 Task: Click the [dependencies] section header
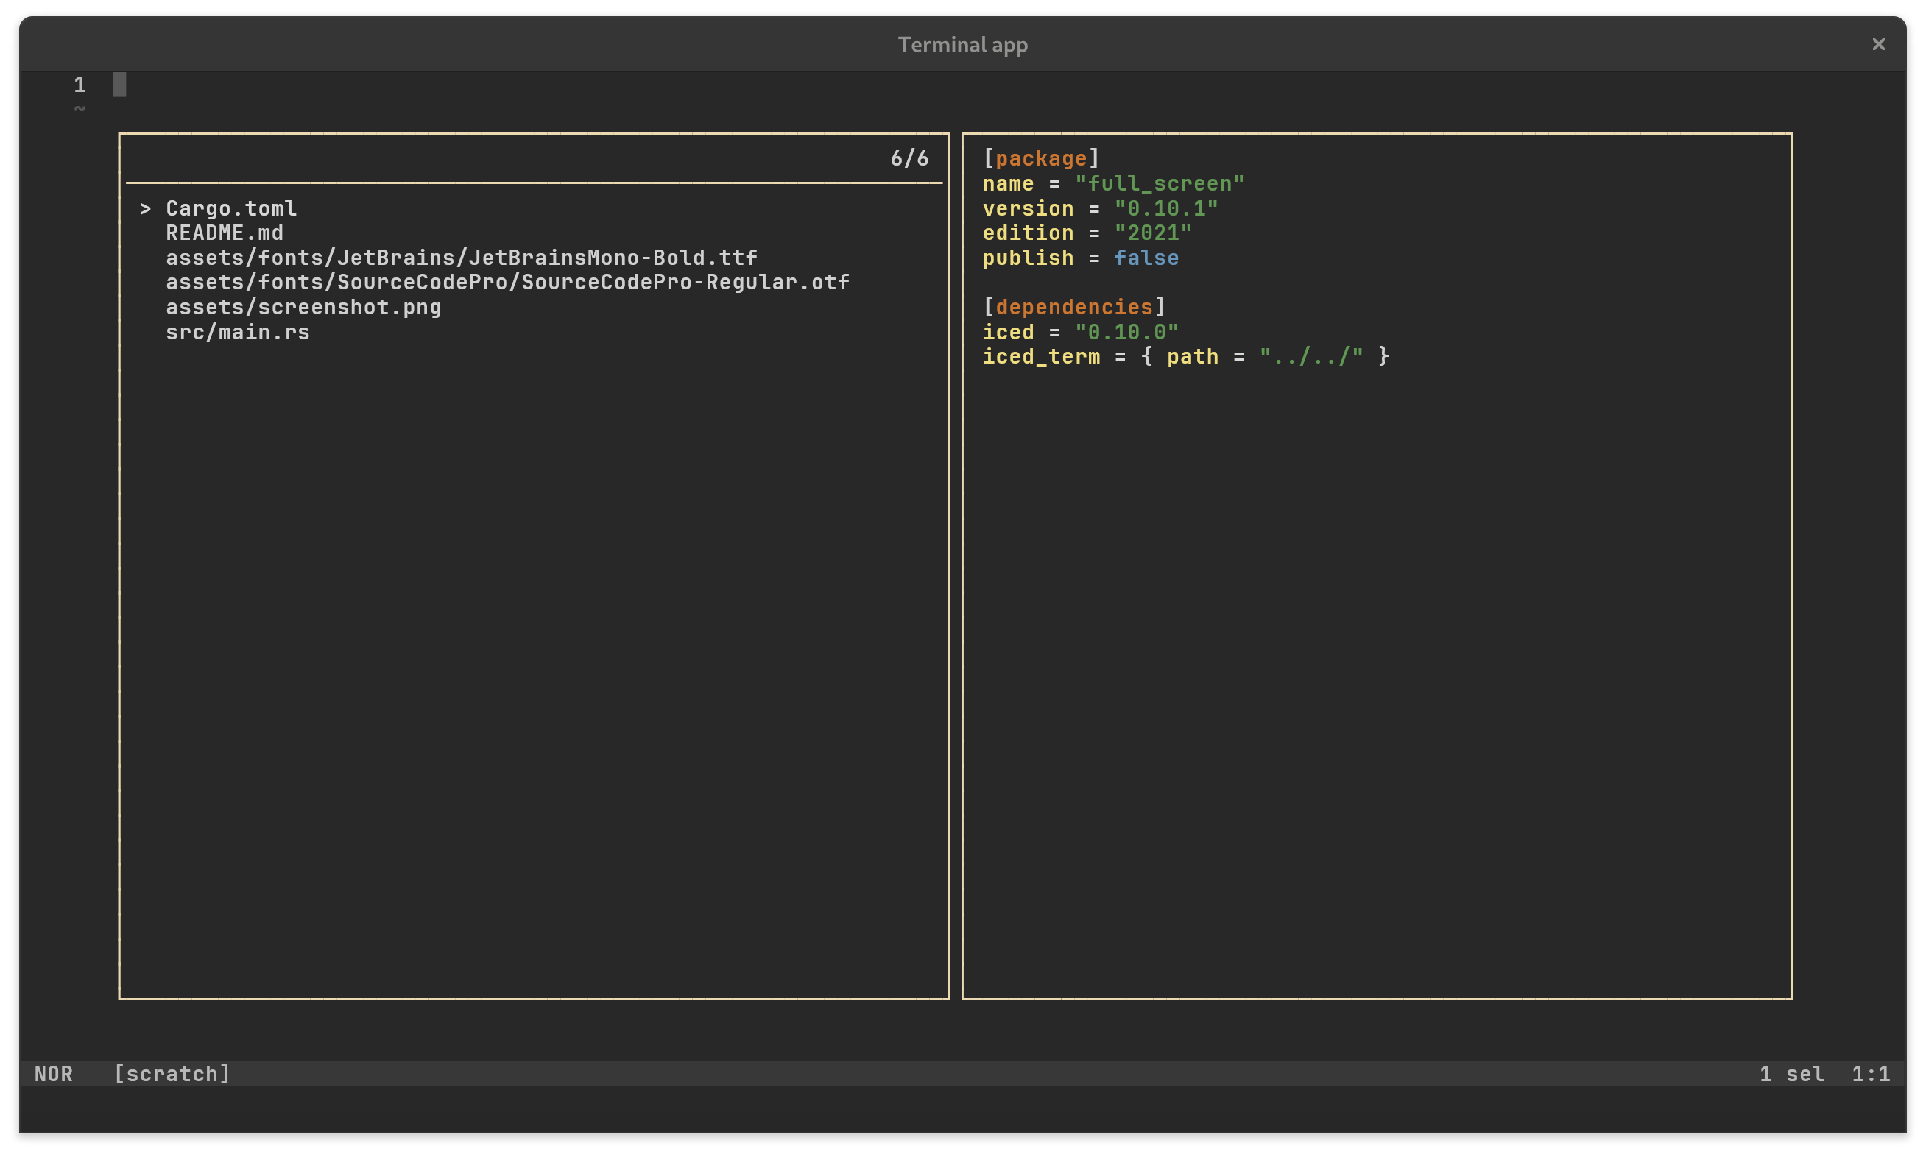tap(1073, 307)
